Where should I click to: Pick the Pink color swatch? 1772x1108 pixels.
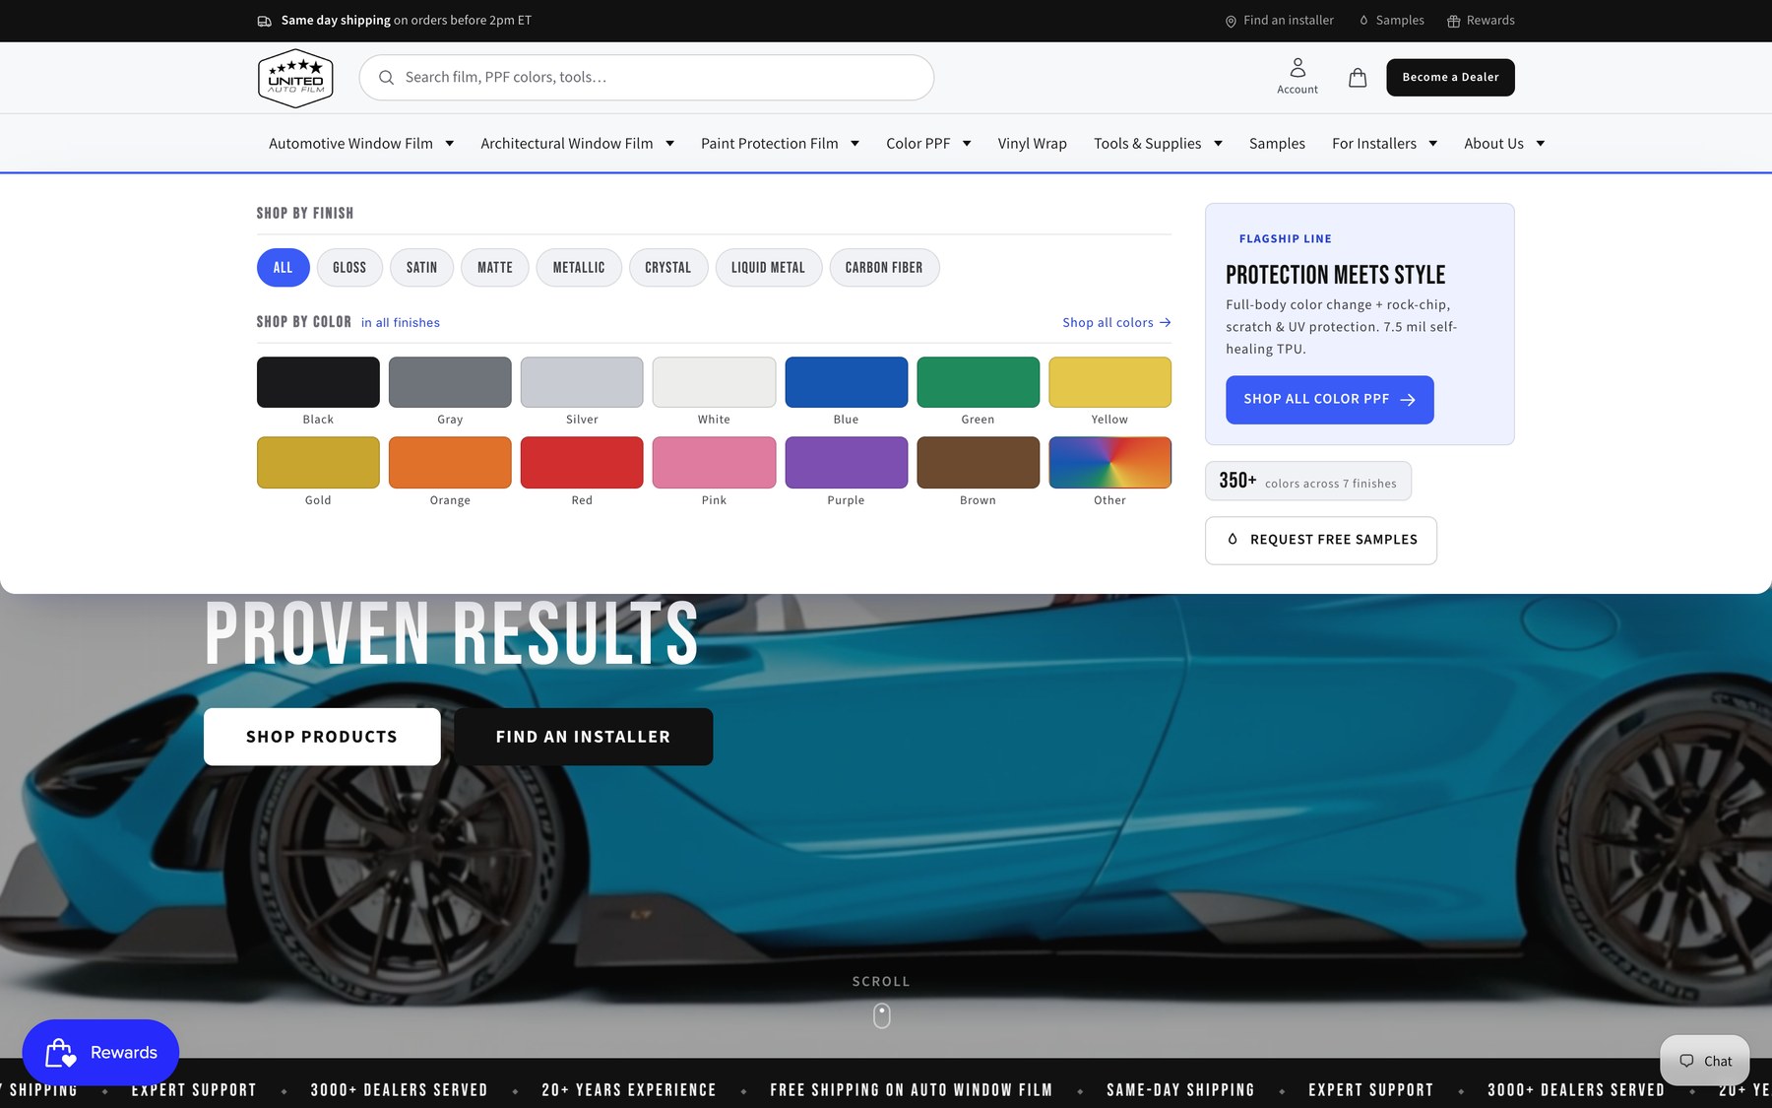click(714, 463)
